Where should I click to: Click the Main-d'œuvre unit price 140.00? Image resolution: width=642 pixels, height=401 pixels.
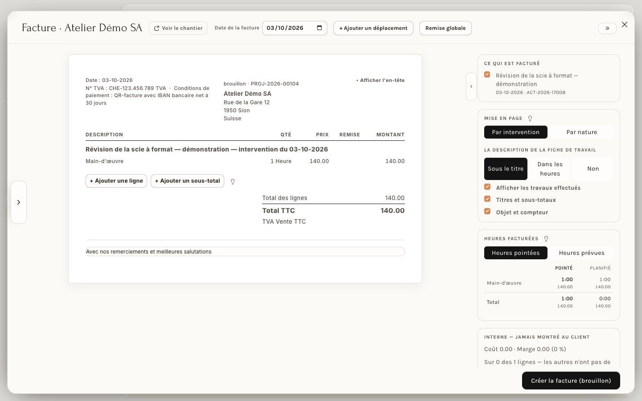tap(319, 161)
